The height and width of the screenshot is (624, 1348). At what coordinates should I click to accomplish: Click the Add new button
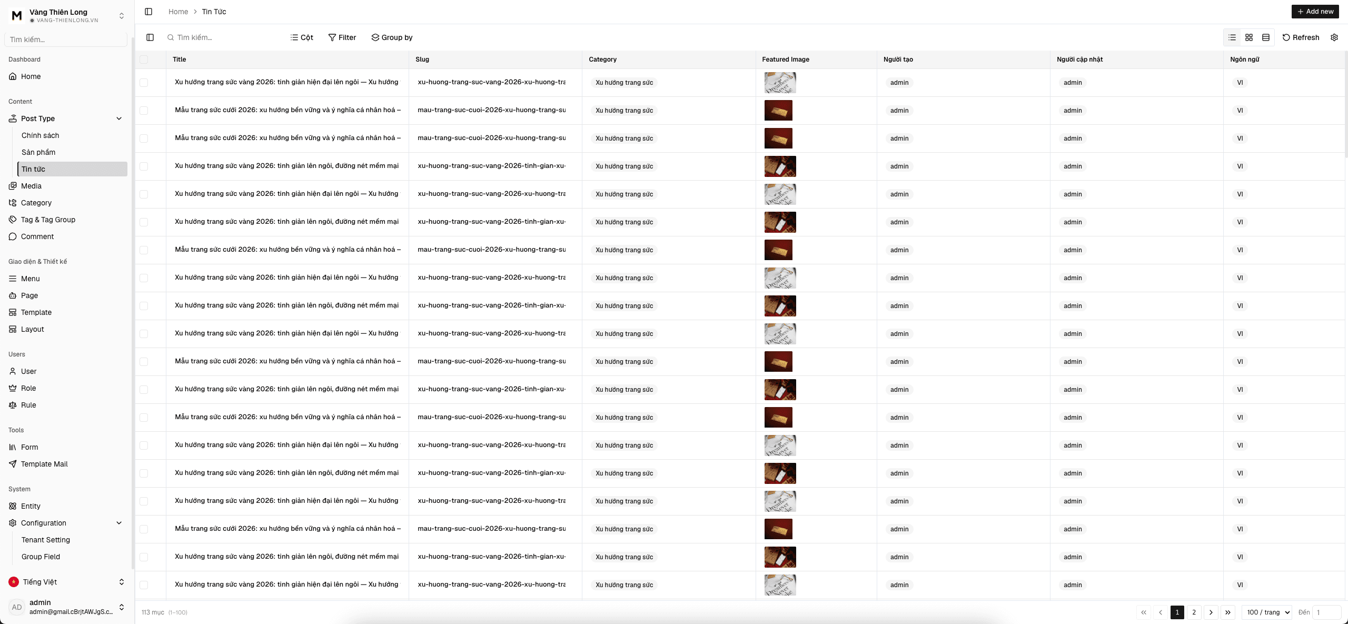[1315, 12]
